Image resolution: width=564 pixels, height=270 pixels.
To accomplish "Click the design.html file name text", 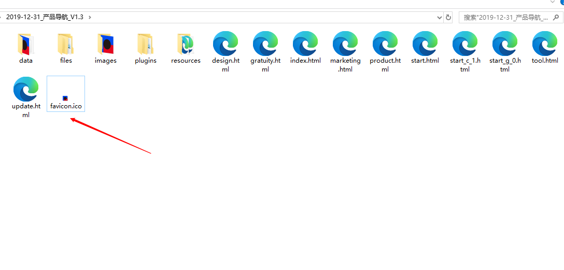I will 225,65.
